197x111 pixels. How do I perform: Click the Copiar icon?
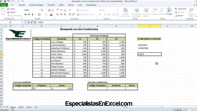tap(8, 12)
